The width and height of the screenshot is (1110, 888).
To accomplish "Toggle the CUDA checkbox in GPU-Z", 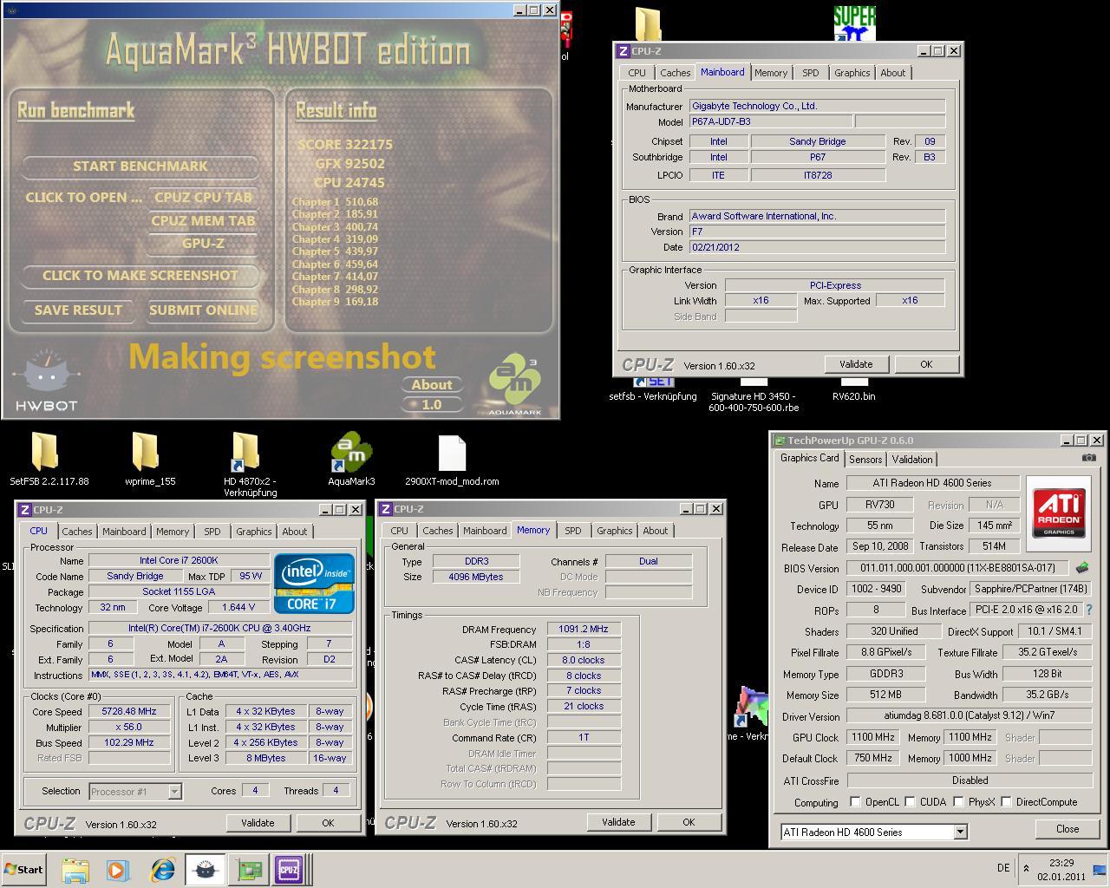I will pos(910,802).
